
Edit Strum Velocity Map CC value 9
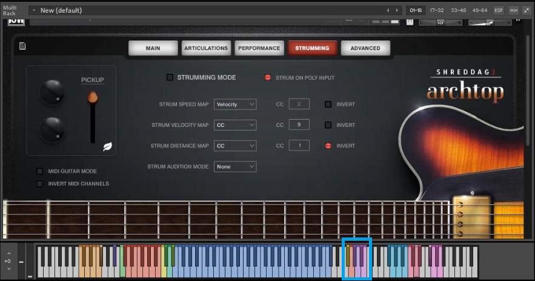click(x=299, y=124)
